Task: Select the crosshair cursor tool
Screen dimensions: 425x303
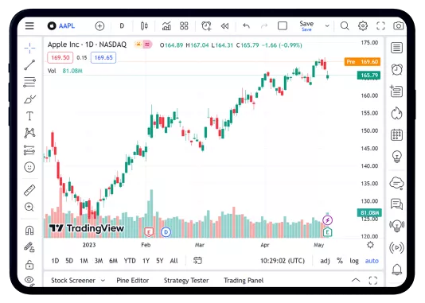Action: tap(29, 49)
